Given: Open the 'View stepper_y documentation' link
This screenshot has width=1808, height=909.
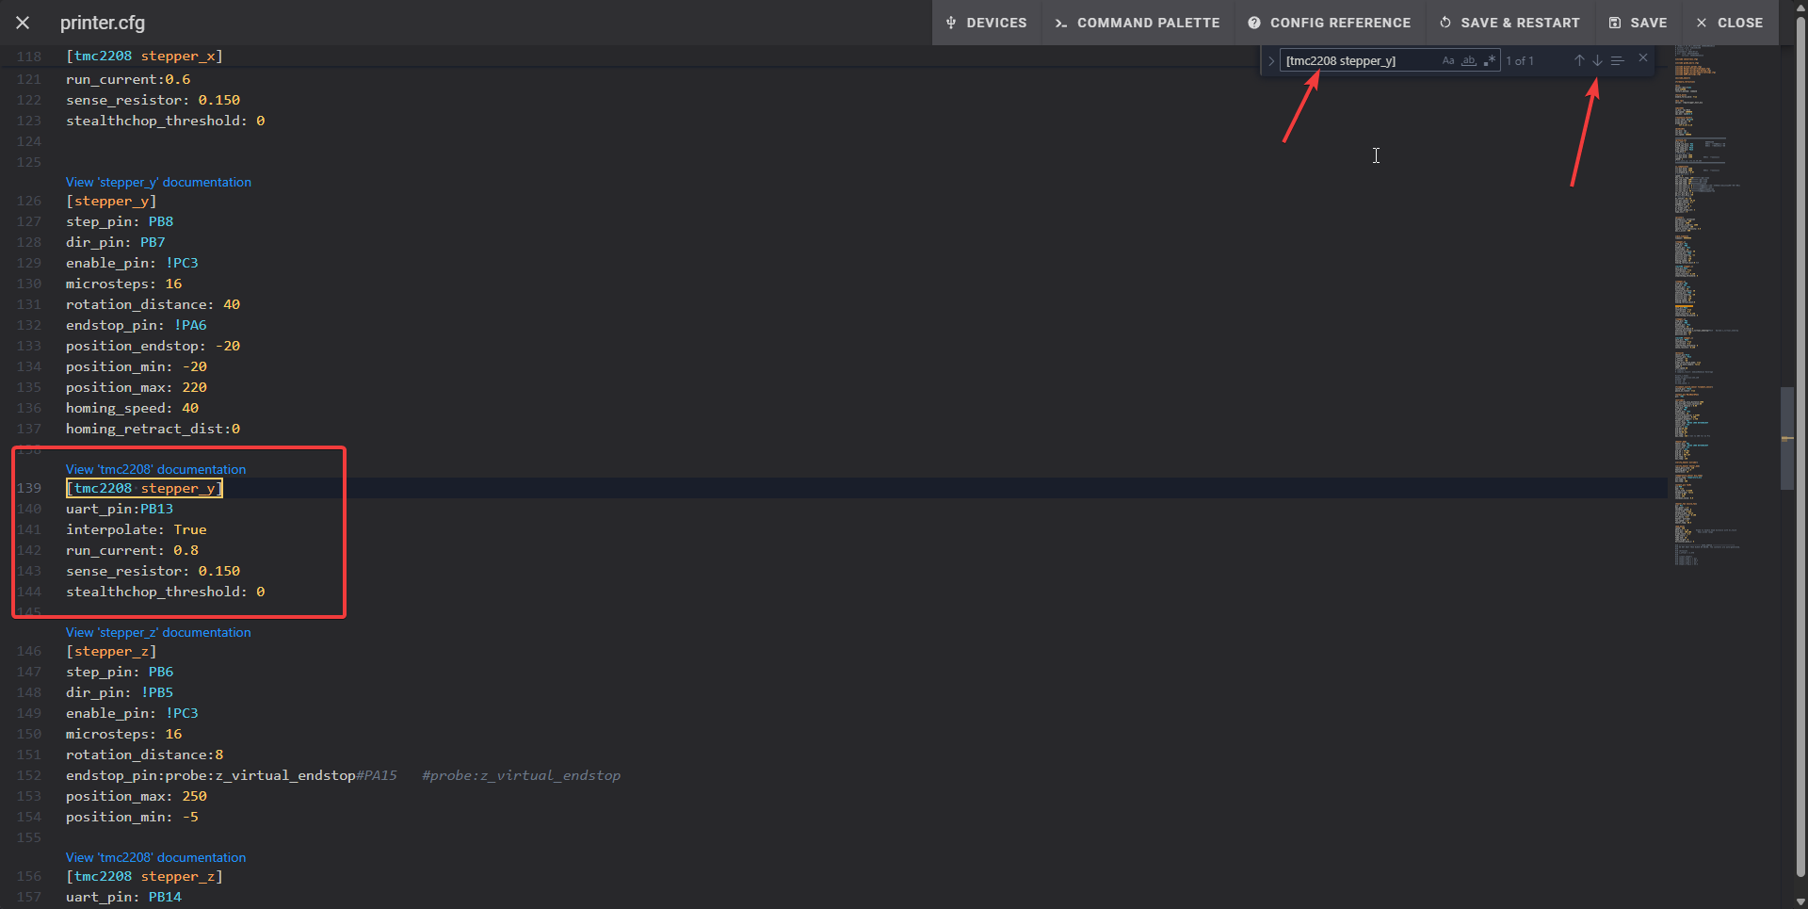Looking at the screenshot, I should tap(158, 182).
